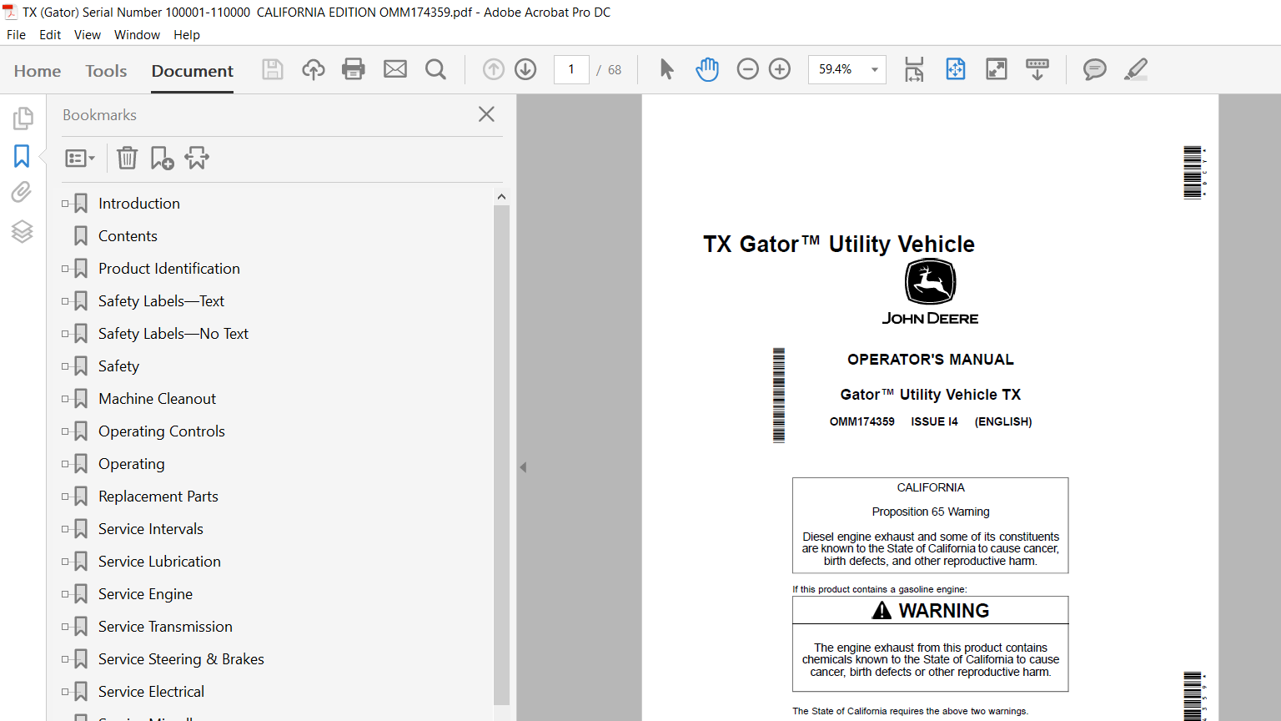Image resolution: width=1281 pixels, height=721 pixels.
Task: Open bookmarks options dropdown menu
Action: click(x=80, y=158)
